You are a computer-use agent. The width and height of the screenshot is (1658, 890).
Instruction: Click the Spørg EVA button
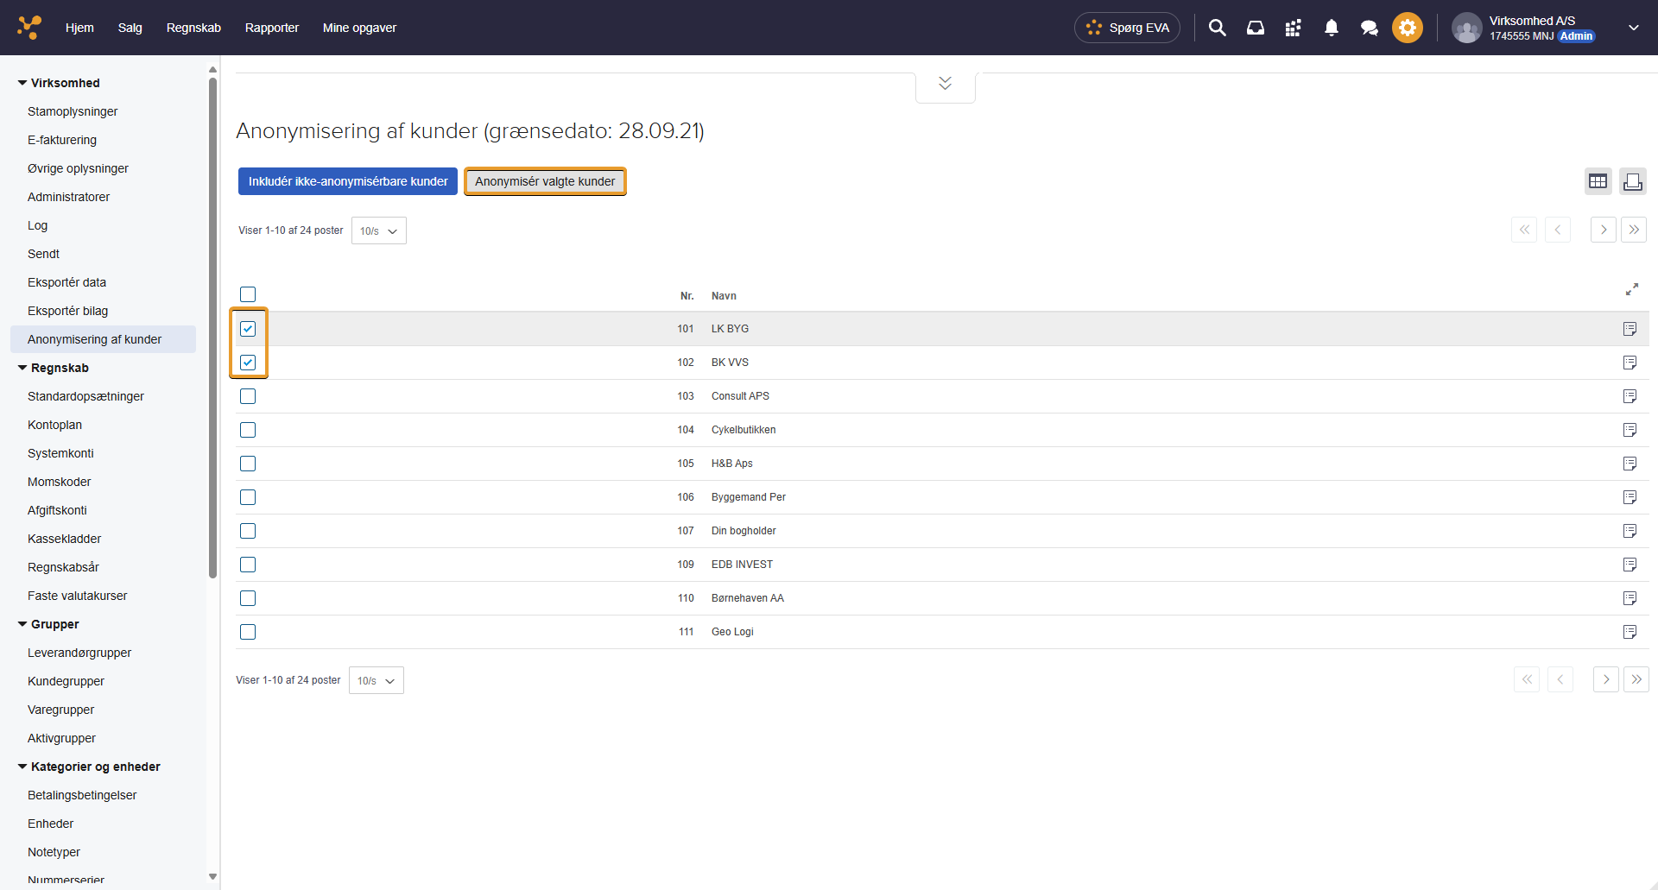1127,28
